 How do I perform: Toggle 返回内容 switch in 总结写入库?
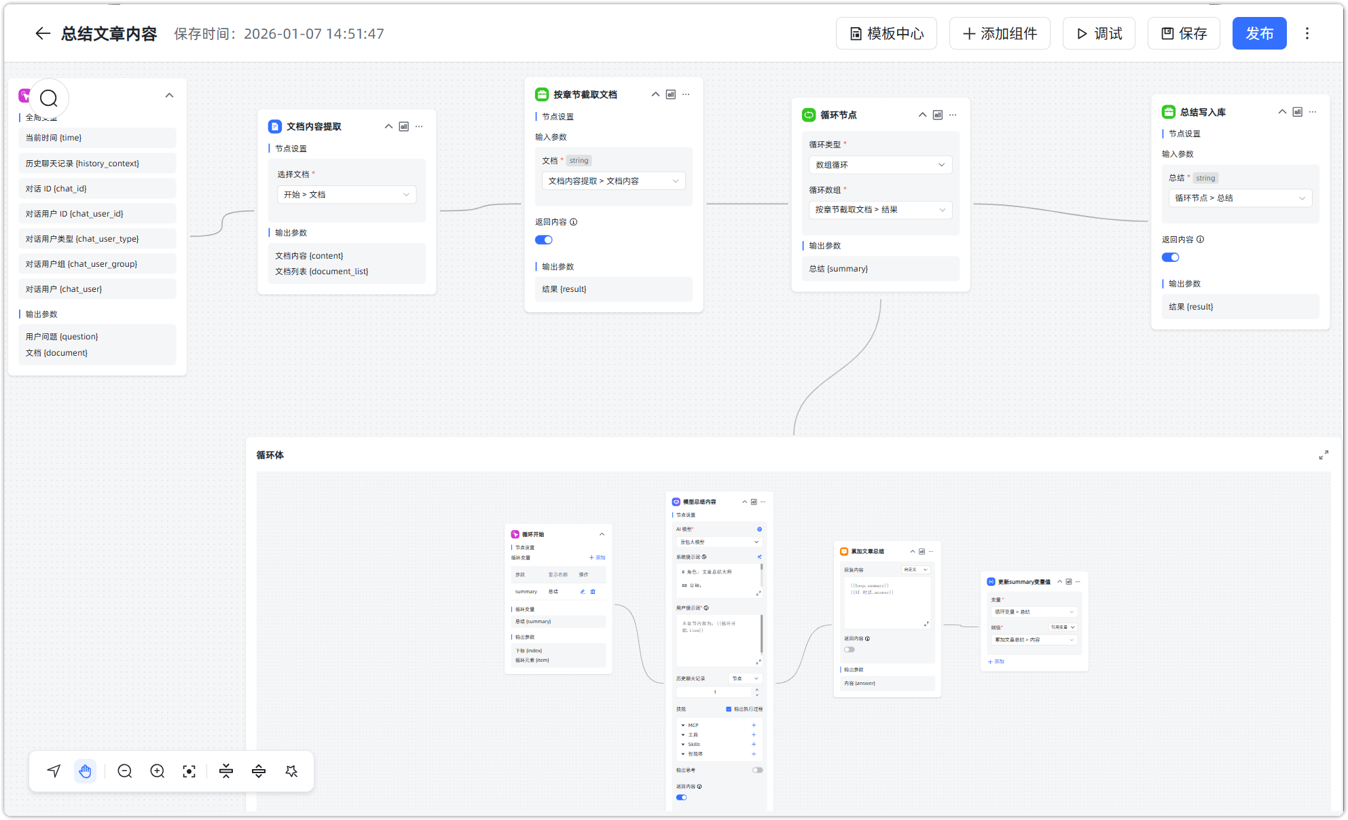[1170, 257]
